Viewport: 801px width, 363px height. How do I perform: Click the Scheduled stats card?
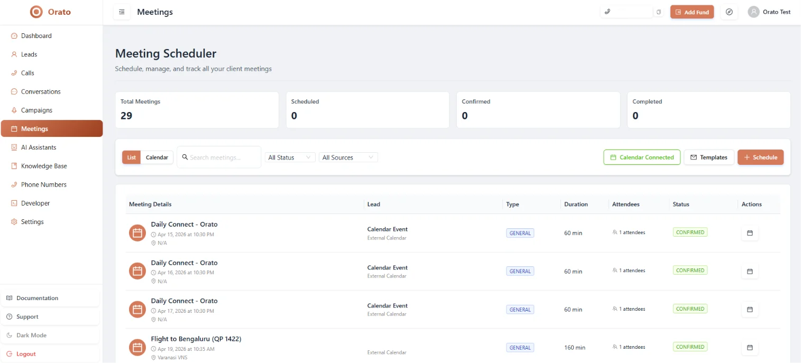(x=367, y=110)
